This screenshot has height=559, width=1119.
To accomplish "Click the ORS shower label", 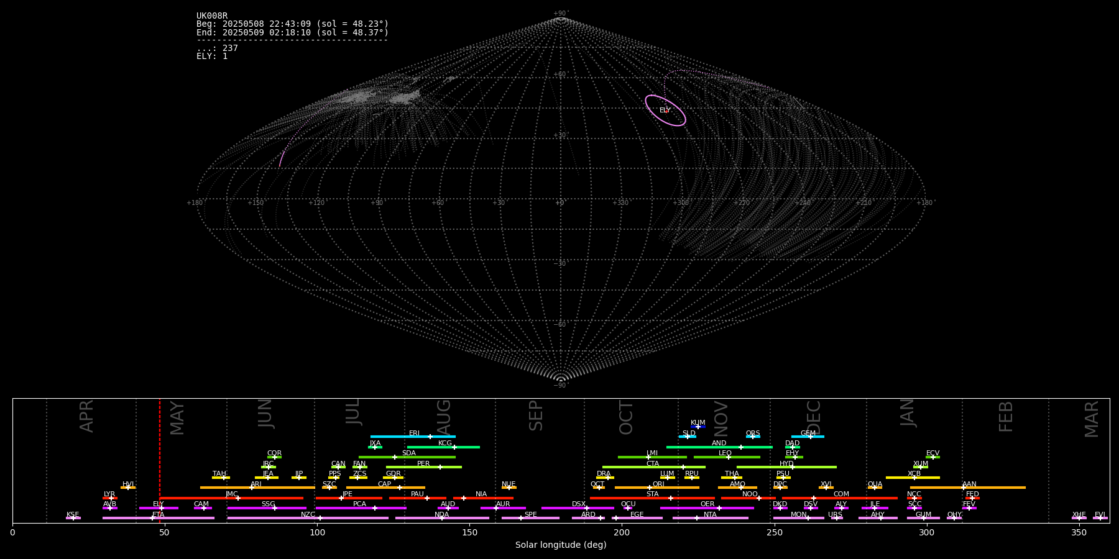I will [x=753, y=434].
